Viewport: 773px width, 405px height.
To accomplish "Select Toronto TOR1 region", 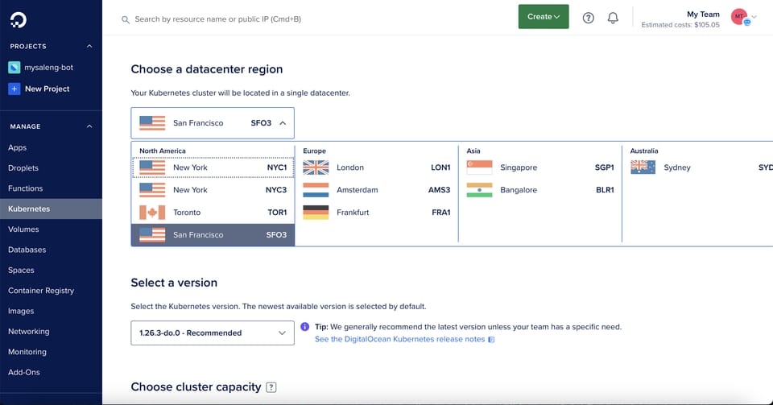I will click(213, 213).
